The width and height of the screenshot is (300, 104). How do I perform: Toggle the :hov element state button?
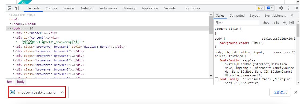click(266, 23)
